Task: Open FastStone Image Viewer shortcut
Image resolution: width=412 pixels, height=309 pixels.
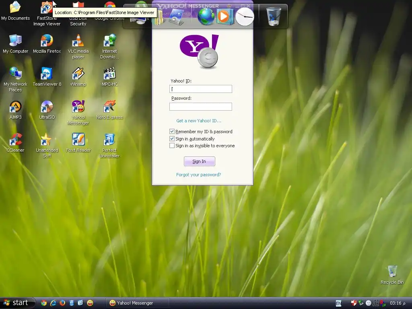Action: [x=47, y=13]
